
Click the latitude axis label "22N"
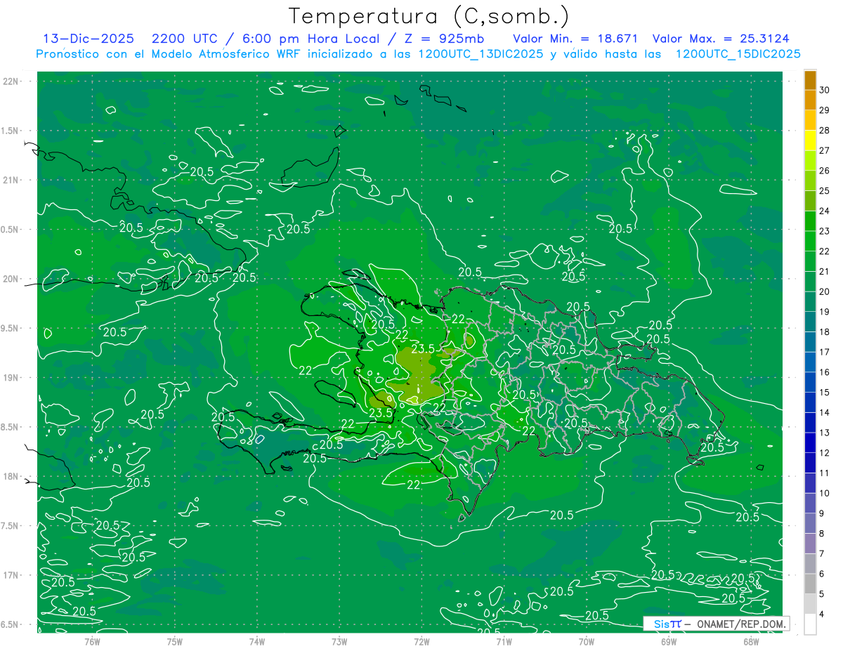11,81
